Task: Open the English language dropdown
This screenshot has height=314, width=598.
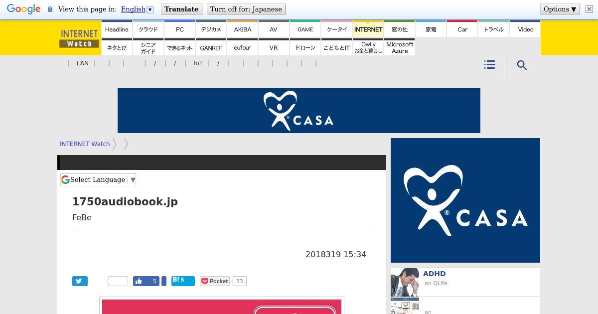Action: [x=137, y=9]
